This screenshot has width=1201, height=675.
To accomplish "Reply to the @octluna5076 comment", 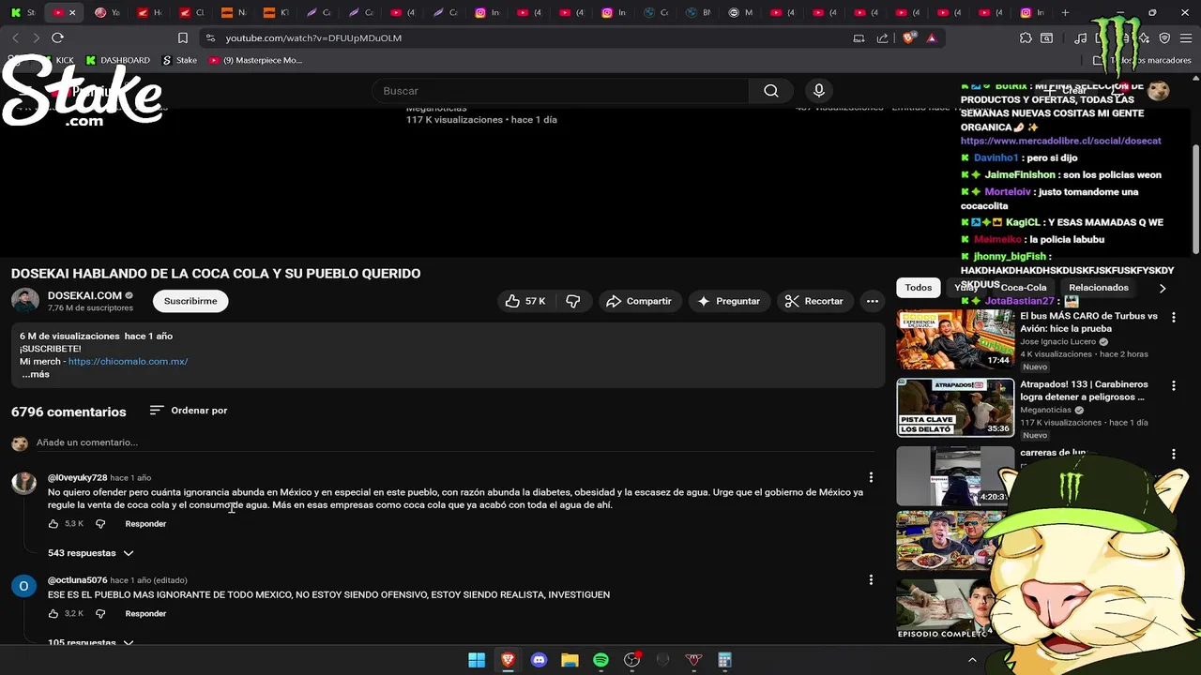I will point(145,614).
